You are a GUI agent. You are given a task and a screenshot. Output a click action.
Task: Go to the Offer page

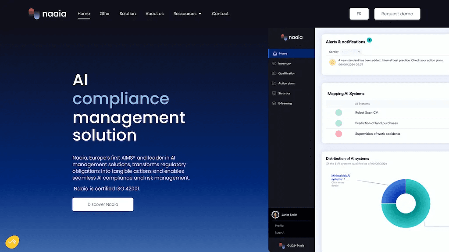pos(104,14)
